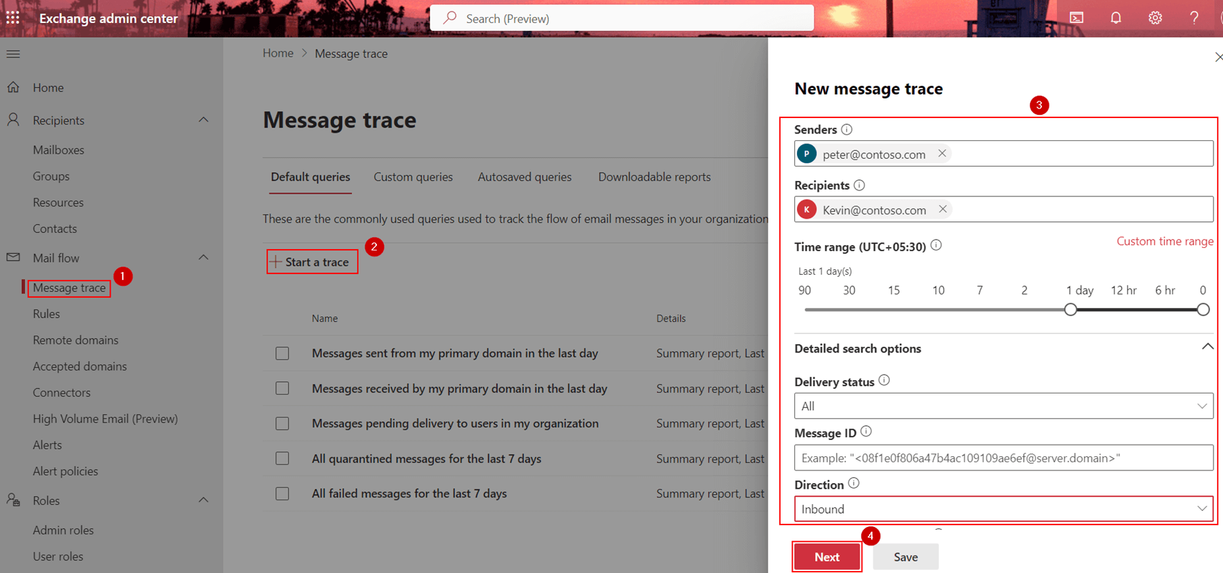Check 'Messages sent from my primary domain' row

point(282,353)
